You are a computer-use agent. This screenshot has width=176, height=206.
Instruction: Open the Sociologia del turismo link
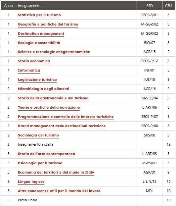coord(38,135)
